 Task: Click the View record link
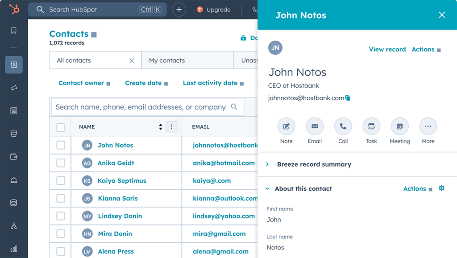point(387,49)
